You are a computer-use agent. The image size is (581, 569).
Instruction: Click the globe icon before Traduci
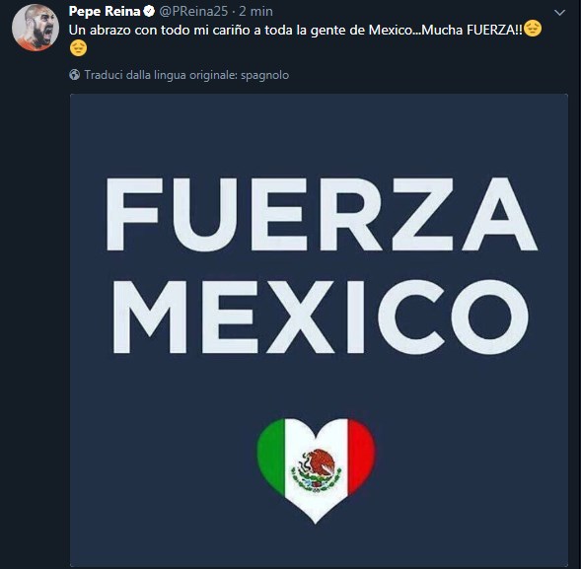coord(75,75)
